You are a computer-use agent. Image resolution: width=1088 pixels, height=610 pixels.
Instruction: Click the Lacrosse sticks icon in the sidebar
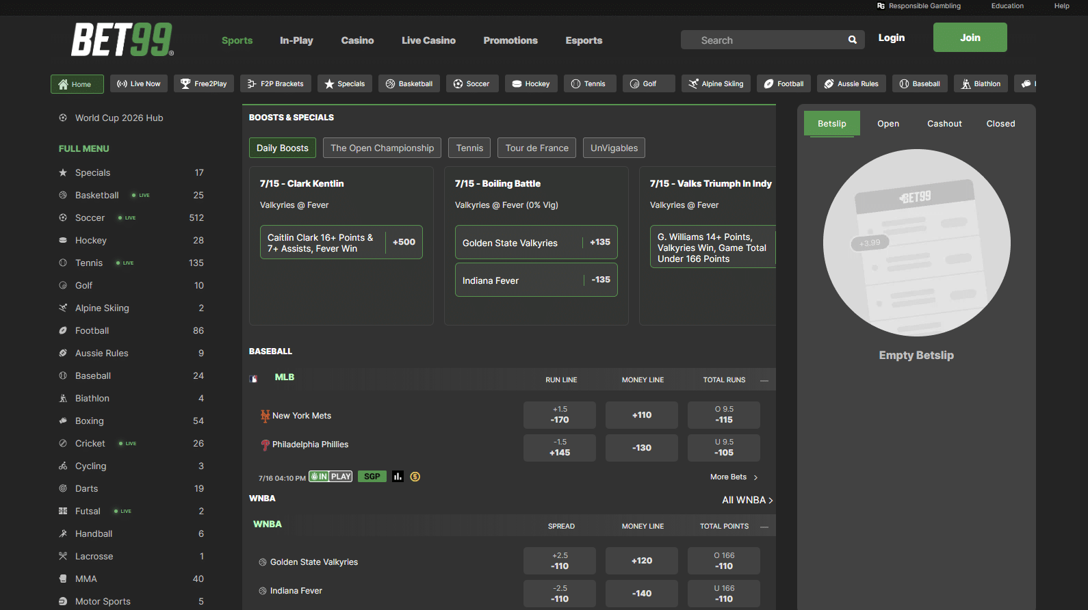(x=63, y=557)
